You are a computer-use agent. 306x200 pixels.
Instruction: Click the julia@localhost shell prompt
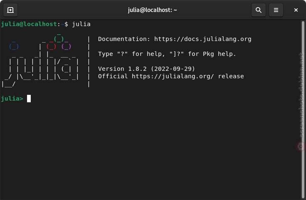[35, 24]
